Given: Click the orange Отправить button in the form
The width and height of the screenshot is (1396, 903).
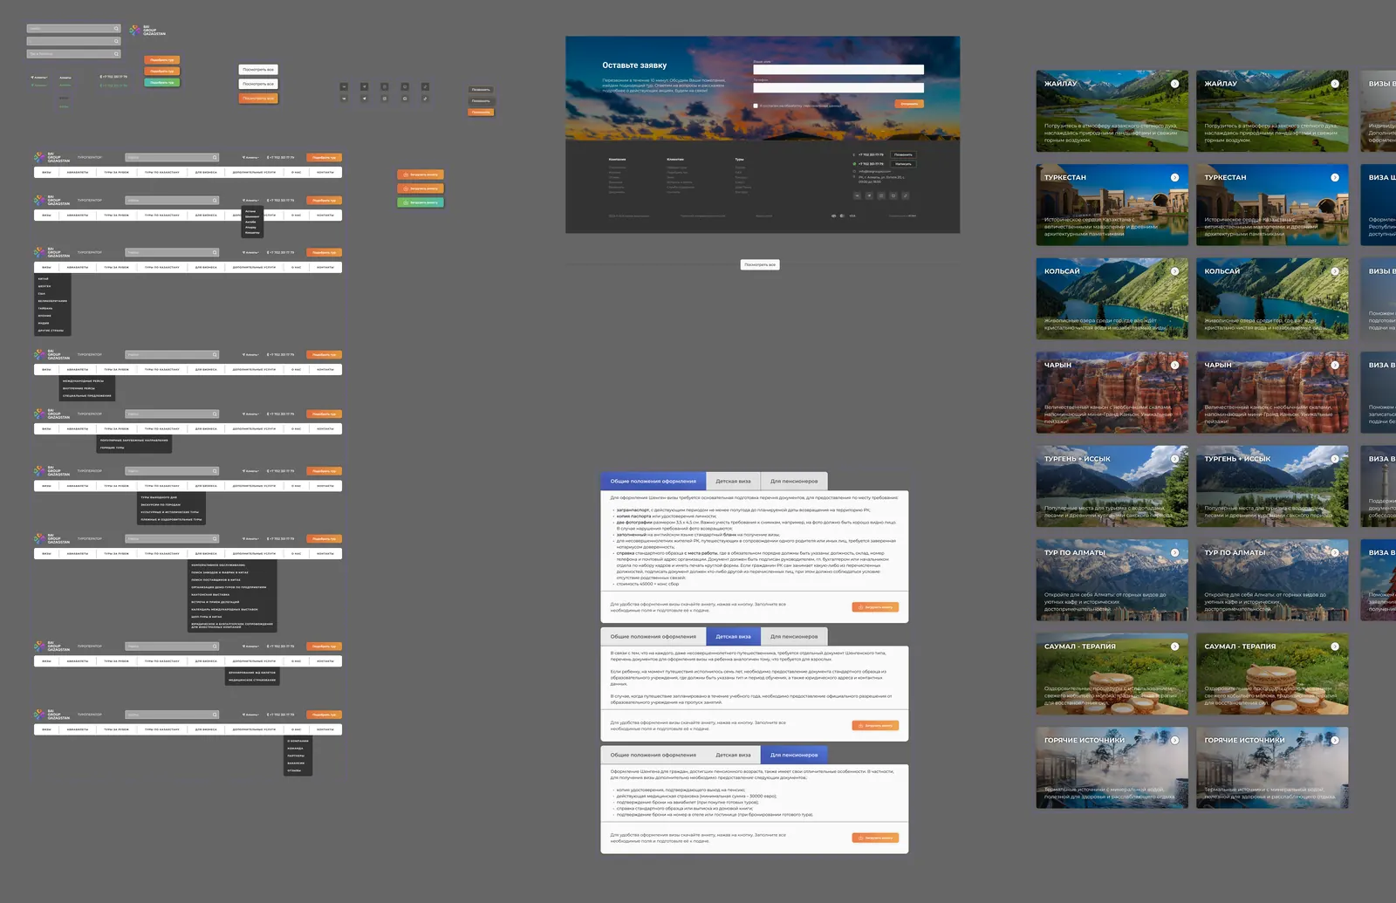Looking at the screenshot, I should click(x=909, y=104).
